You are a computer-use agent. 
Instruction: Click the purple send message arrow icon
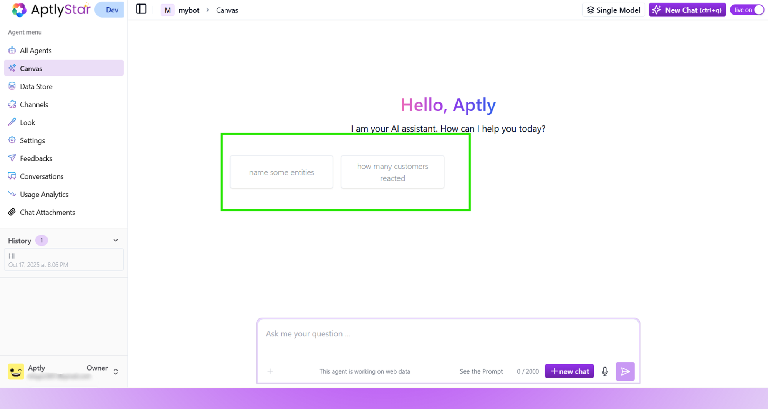(x=625, y=371)
